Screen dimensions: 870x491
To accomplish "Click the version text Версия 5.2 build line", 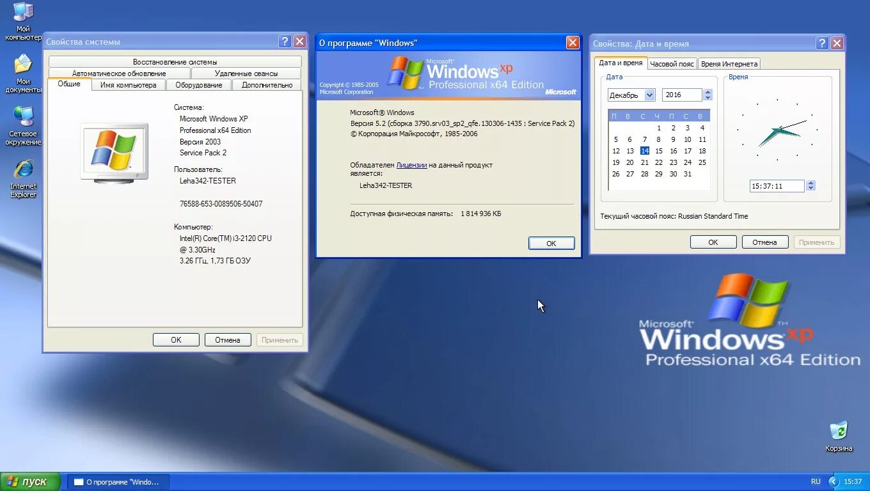I will [x=463, y=123].
